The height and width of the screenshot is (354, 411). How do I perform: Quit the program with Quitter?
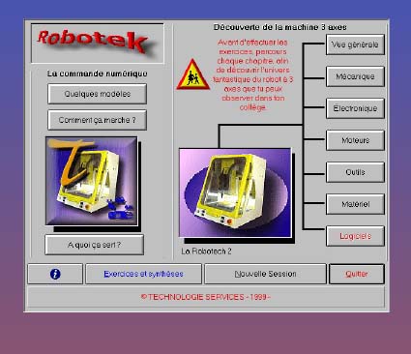357,274
